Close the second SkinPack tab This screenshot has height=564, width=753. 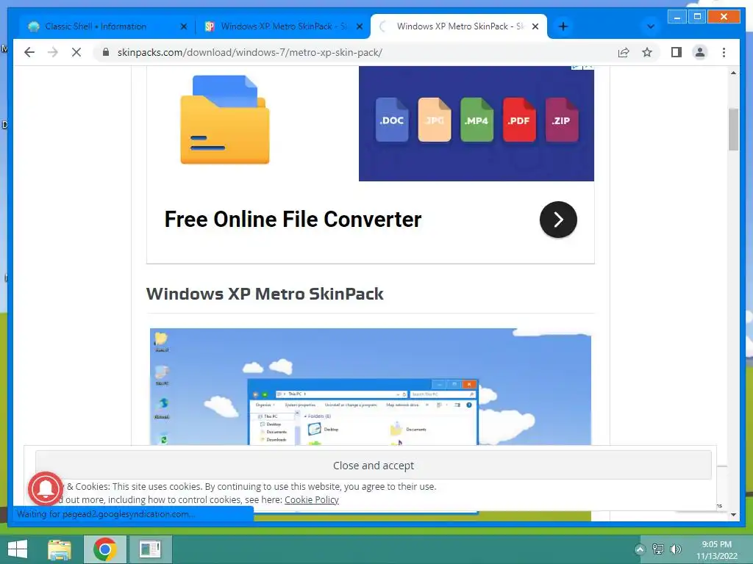pos(359,27)
